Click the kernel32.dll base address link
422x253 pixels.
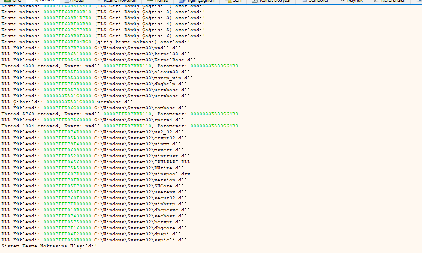[x=67, y=54]
